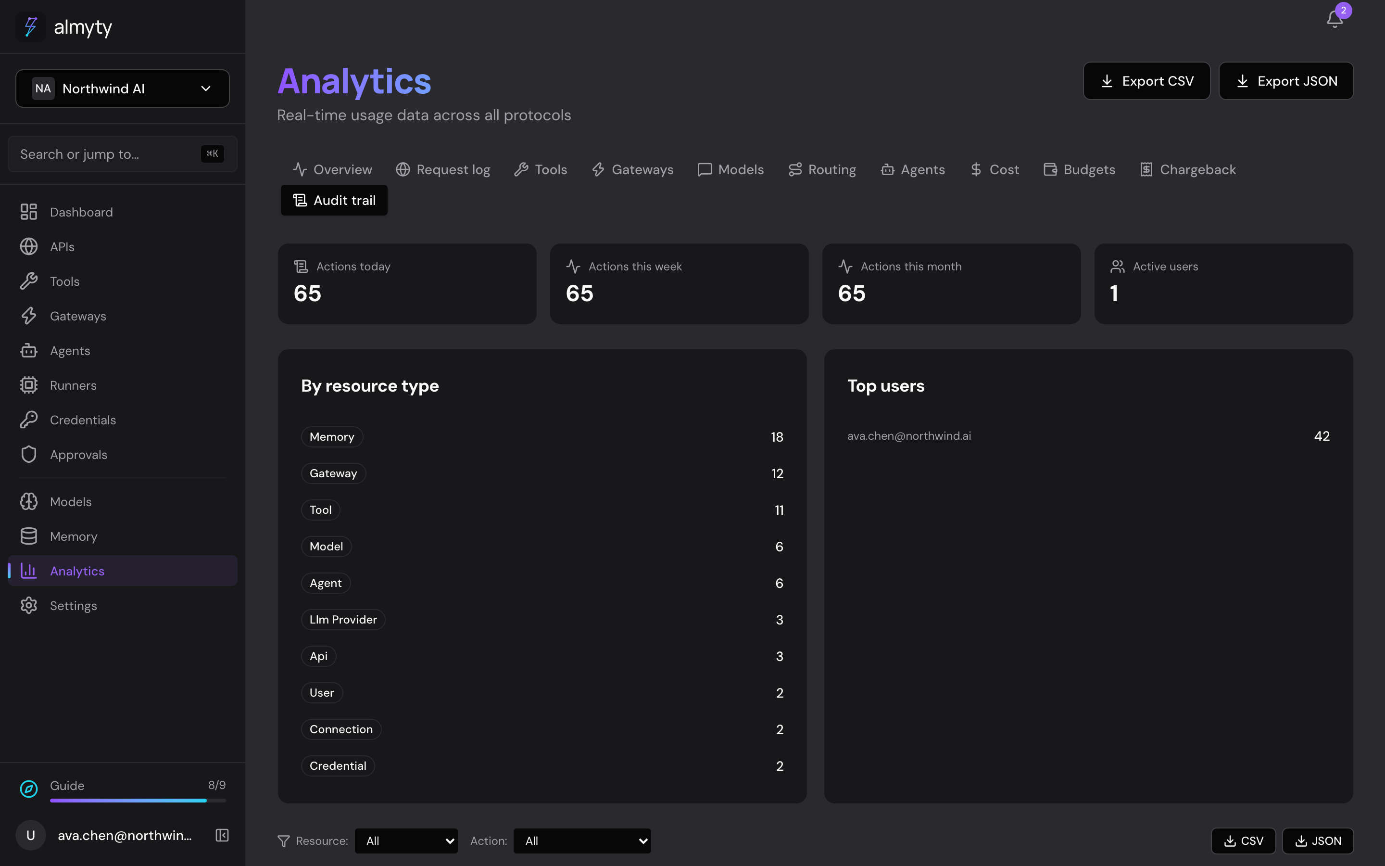Open Runners in the sidebar
The image size is (1385, 866).
tap(123, 385)
